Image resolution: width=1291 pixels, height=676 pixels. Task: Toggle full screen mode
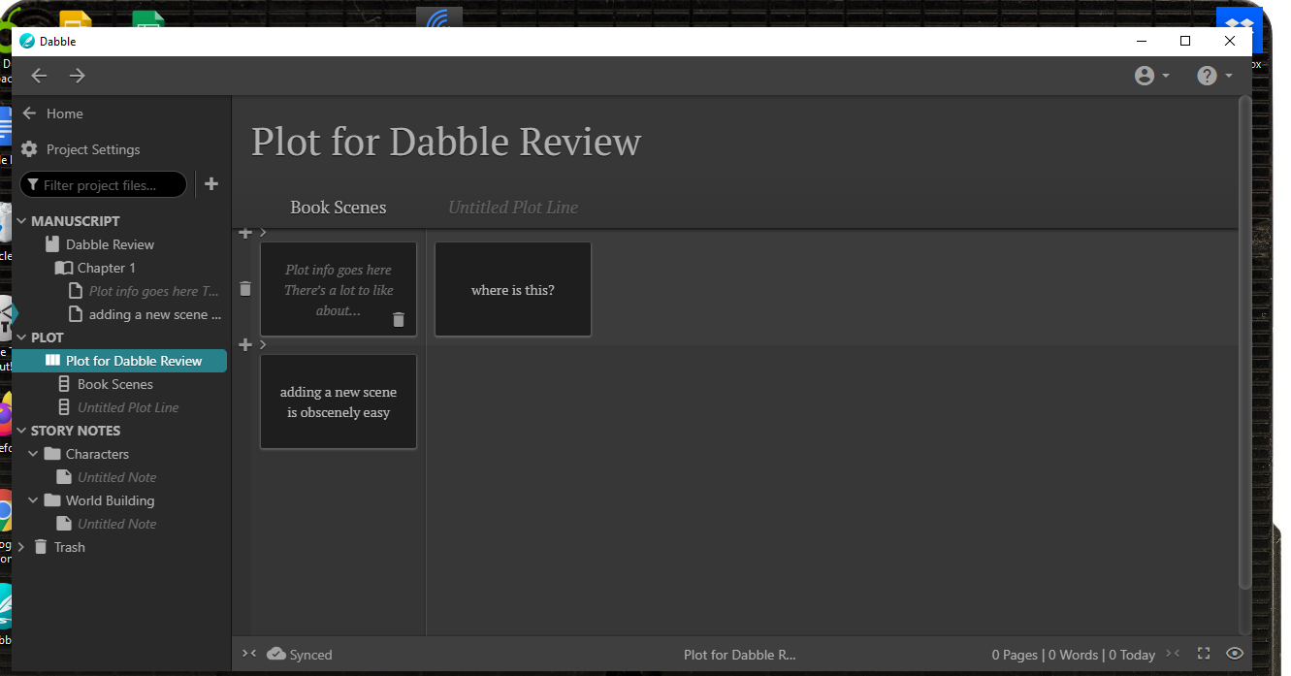[x=1204, y=655]
